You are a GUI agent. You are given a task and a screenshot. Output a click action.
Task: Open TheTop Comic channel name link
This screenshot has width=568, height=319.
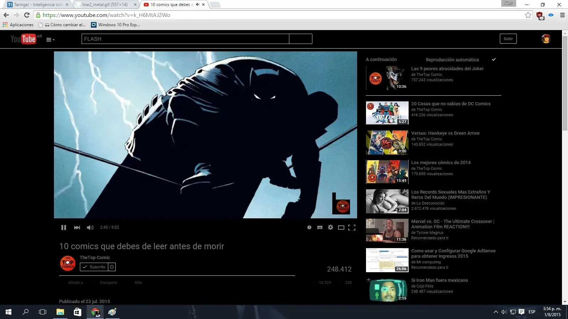tap(95, 258)
